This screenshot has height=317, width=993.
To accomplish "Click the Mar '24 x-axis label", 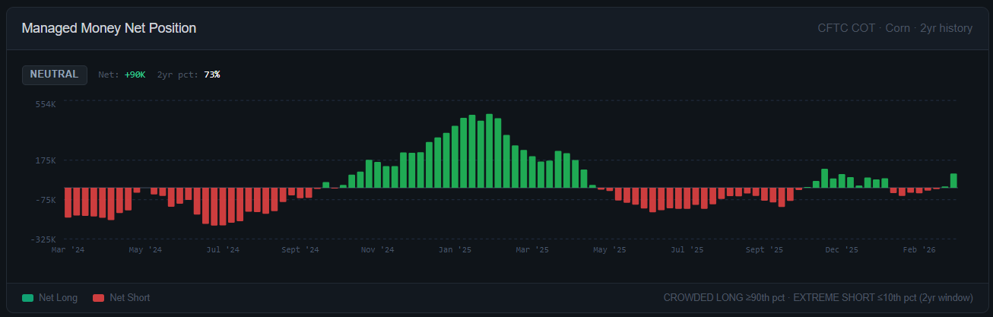I will click(68, 249).
